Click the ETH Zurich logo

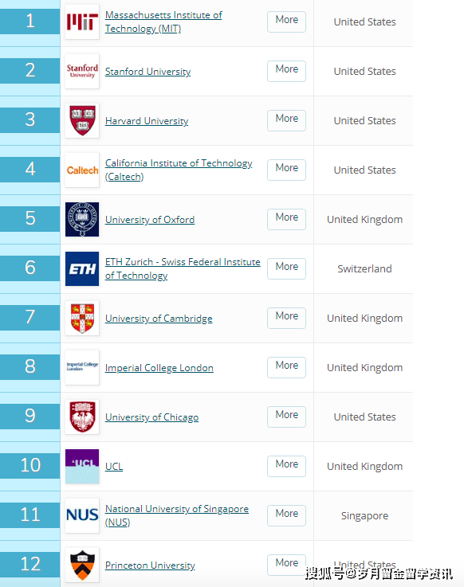pos(82,268)
